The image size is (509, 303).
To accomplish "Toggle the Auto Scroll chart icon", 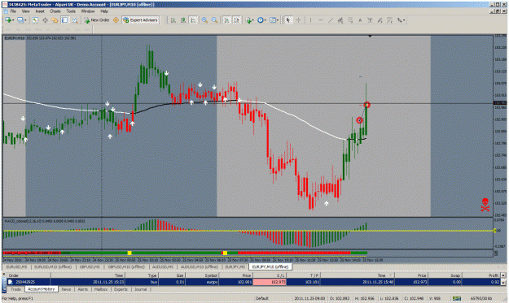I will point(227,20).
